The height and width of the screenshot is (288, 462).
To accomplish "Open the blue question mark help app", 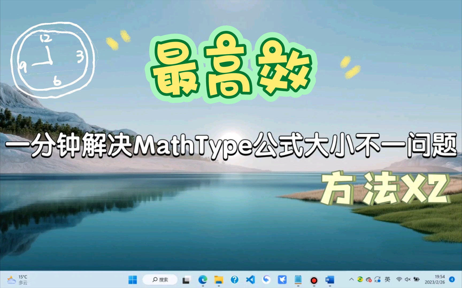I will [234, 280].
